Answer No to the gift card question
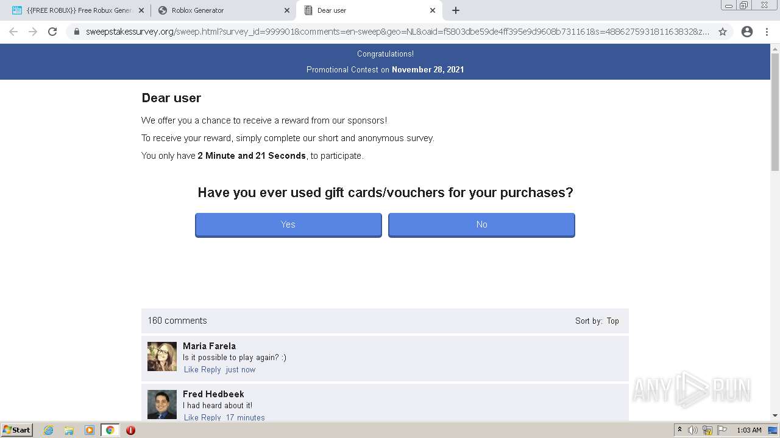 481,224
